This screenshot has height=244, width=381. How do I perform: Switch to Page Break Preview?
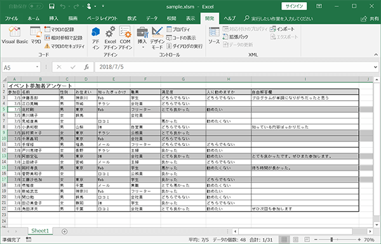(307, 240)
